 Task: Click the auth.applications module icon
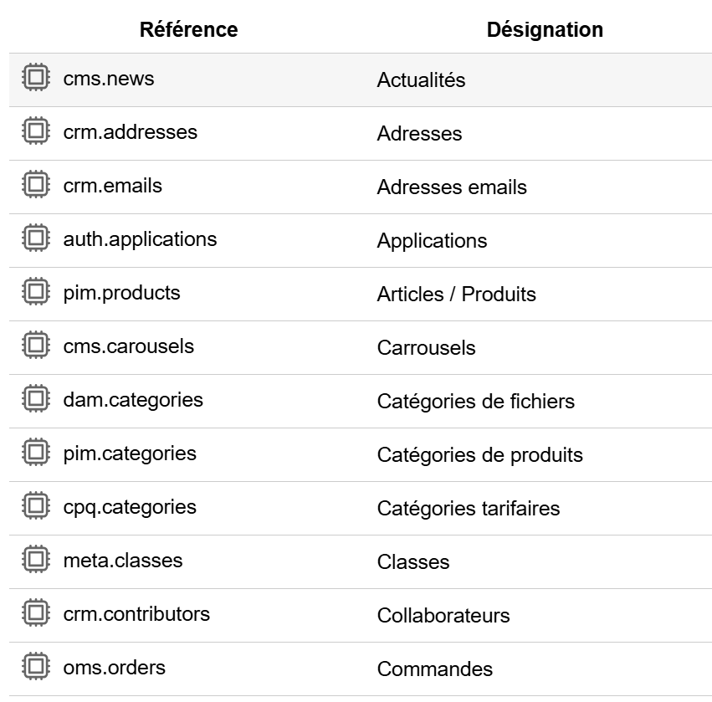coord(35,239)
